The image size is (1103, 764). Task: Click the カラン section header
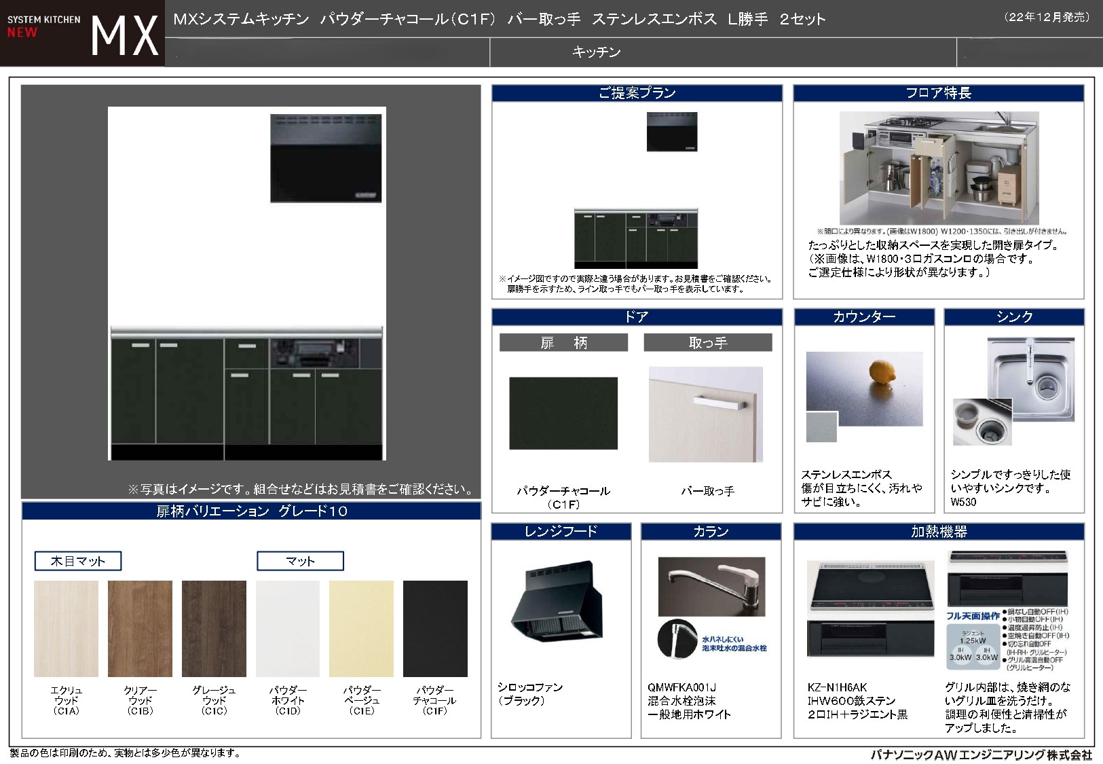(711, 531)
